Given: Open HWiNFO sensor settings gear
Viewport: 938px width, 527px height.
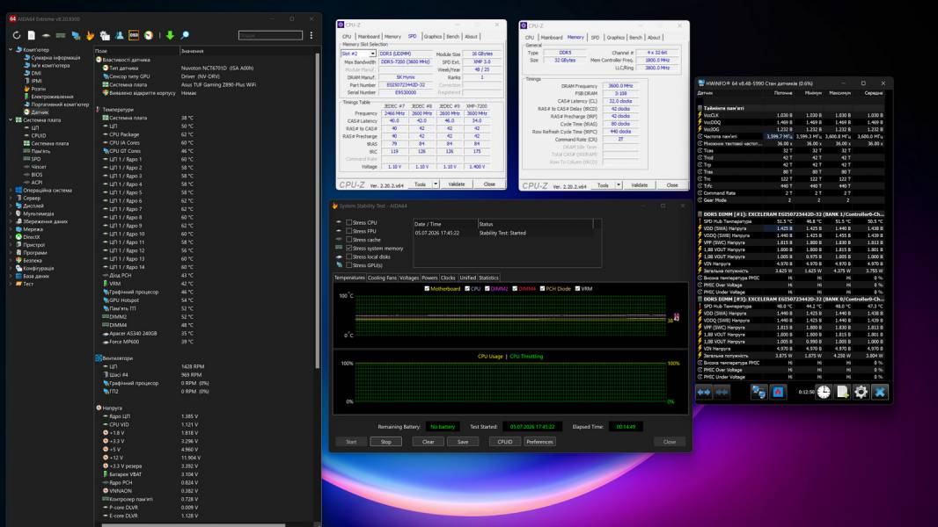Looking at the screenshot, I should [861, 392].
